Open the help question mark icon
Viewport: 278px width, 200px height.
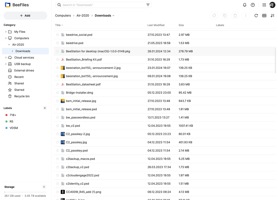point(253,5)
